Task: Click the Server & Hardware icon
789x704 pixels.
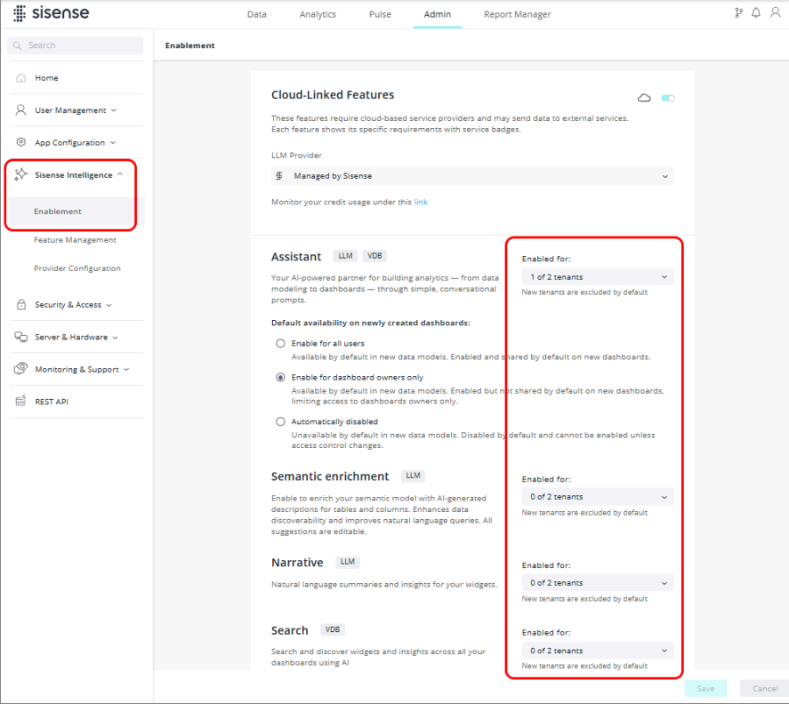Action: [x=20, y=337]
